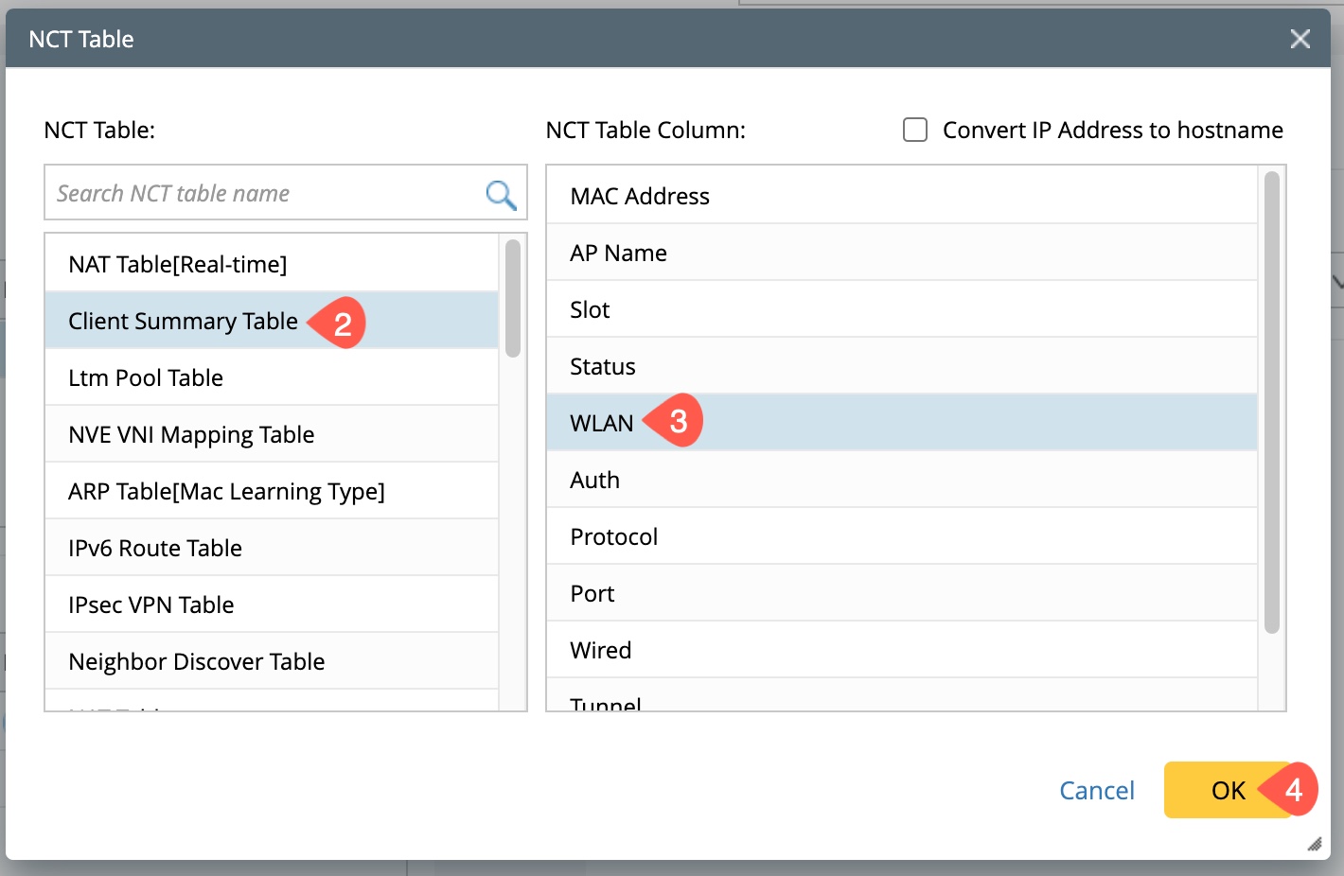Choose Ltm Pool Table
Screen dimensions: 1344x876
146,377
